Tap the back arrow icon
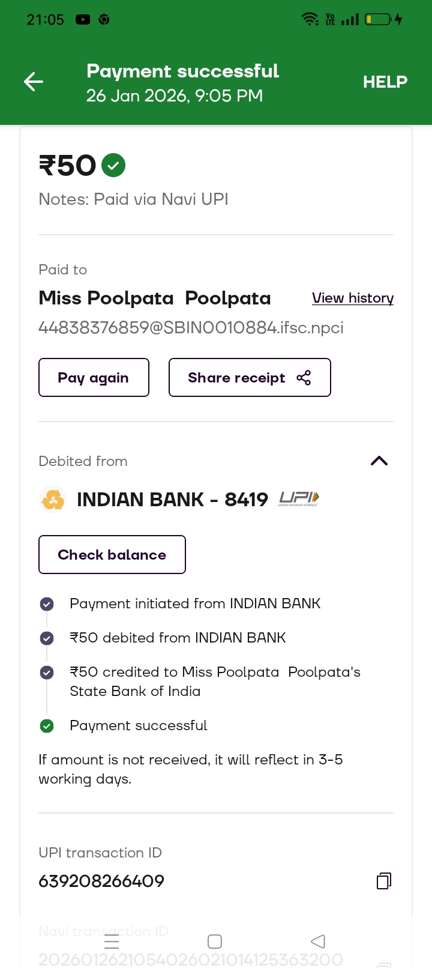The height and width of the screenshot is (968, 432). coord(34,82)
